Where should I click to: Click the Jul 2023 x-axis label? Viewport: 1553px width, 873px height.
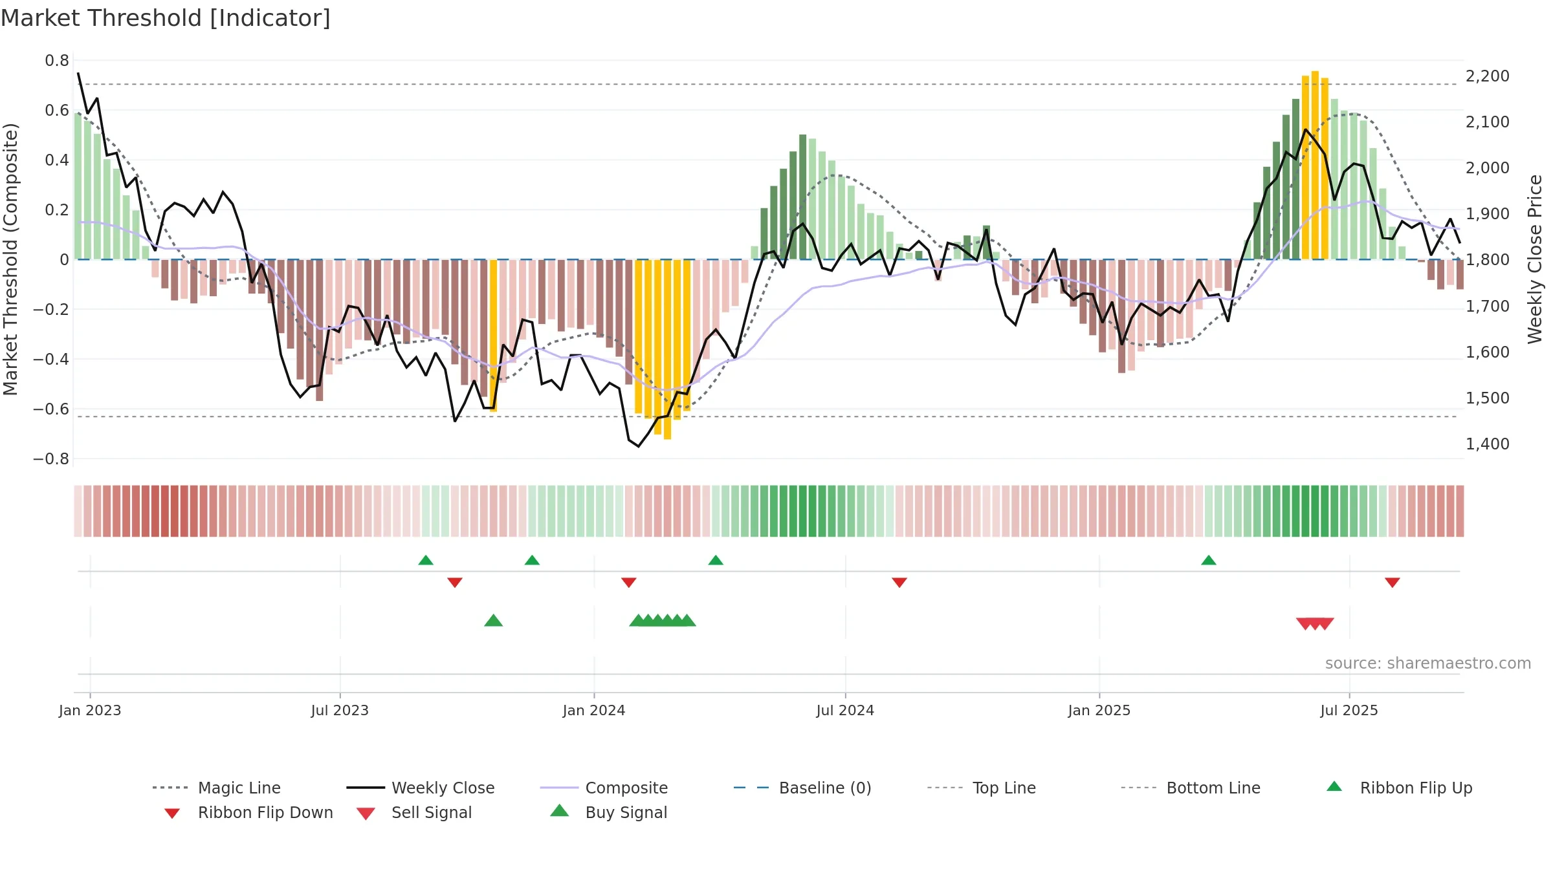tap(340, 711)
